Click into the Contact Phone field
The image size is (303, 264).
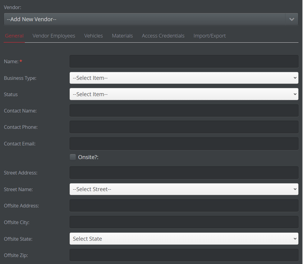(x=184, y=127)
